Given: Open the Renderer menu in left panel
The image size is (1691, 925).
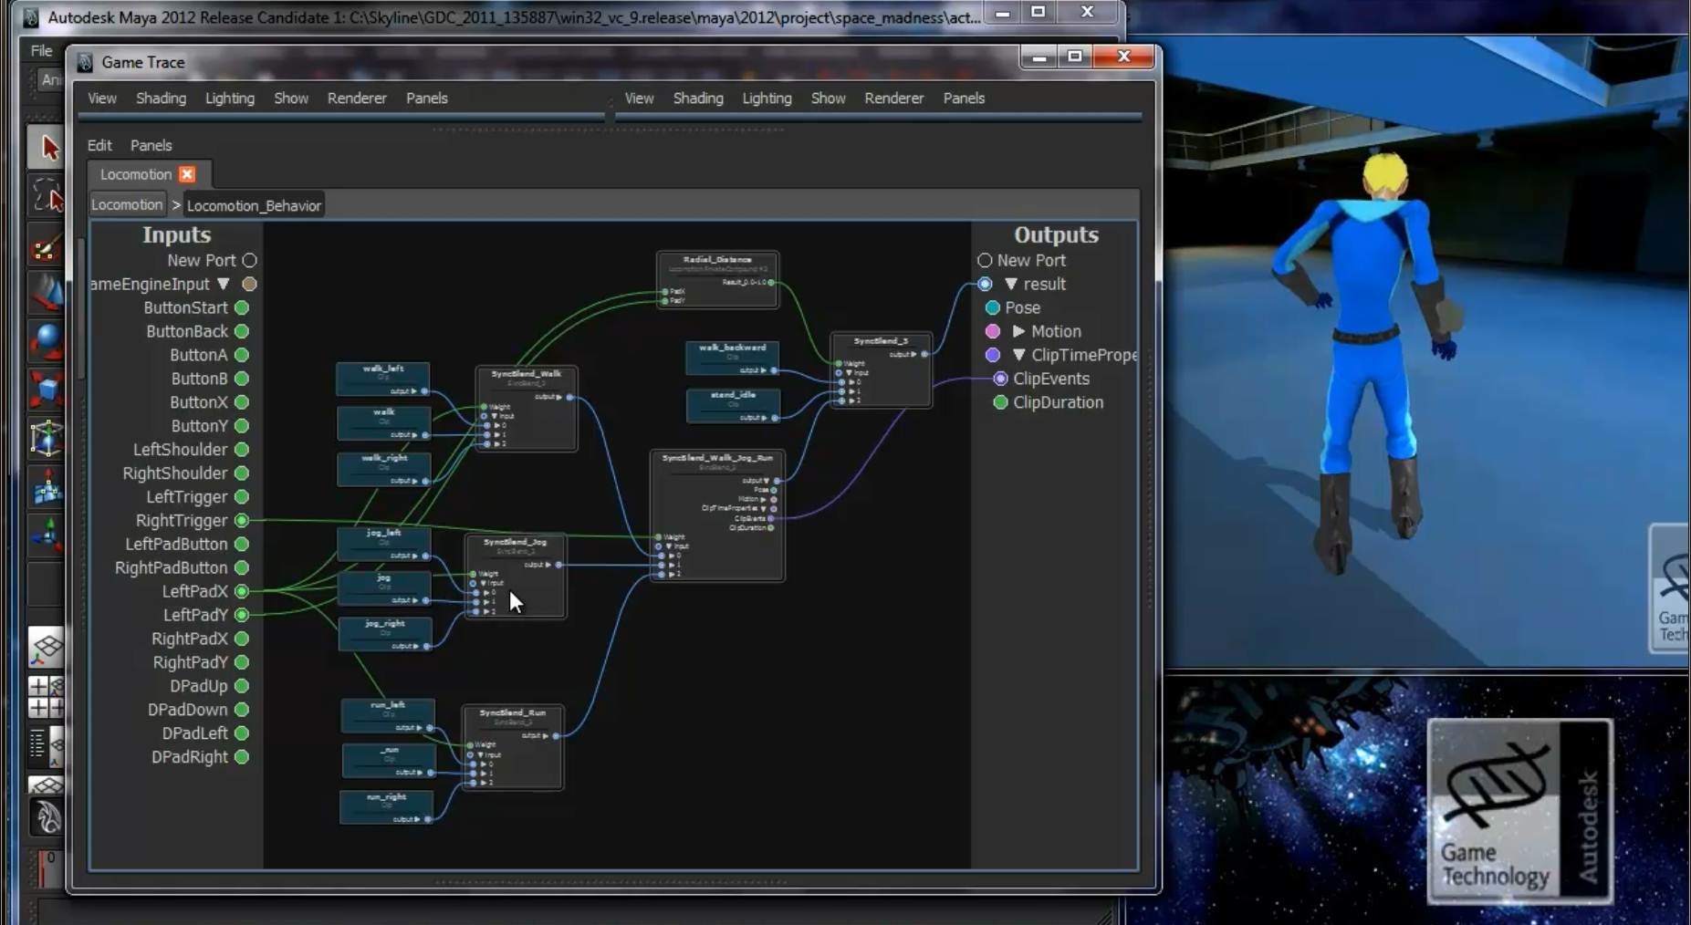Looking at the screenshot, I should 357,99.
